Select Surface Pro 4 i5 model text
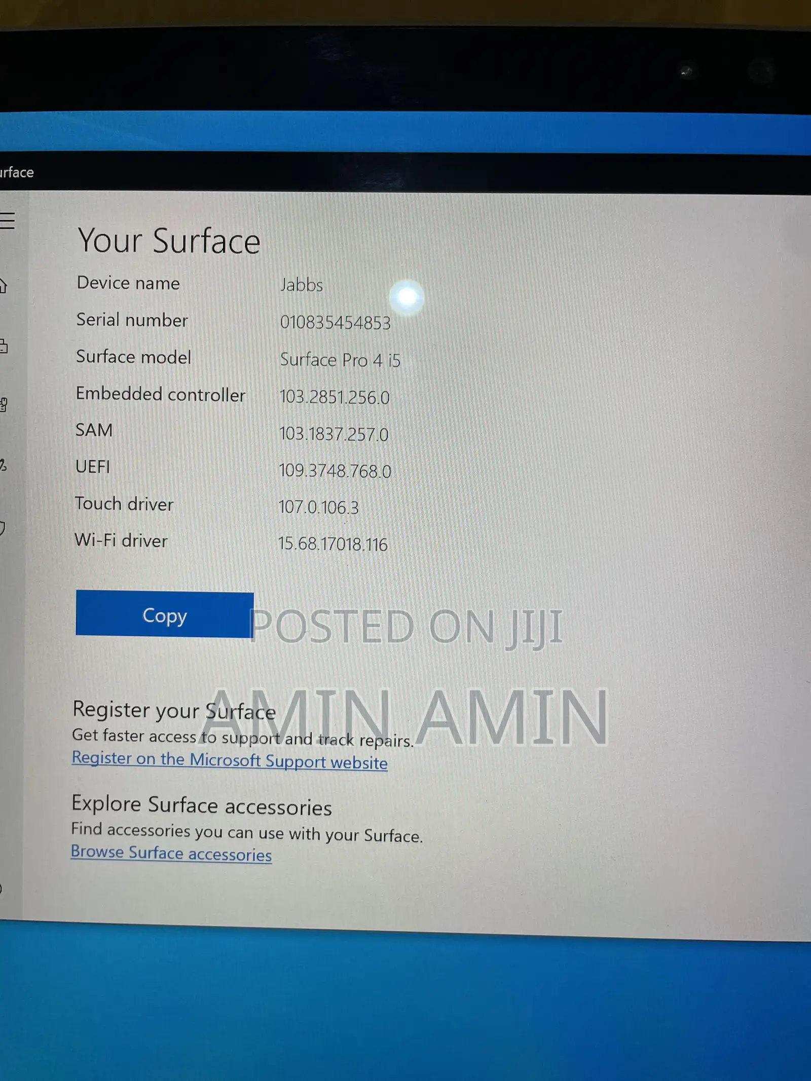811x1081 pixels. coord(340,360)
